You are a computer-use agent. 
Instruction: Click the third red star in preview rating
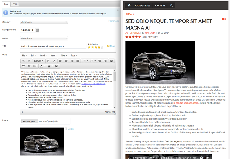(x=133, y=37)
